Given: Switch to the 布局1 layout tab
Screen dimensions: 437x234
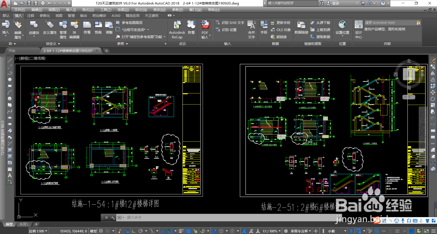Looking at the screenshot, I should (23, 224).
